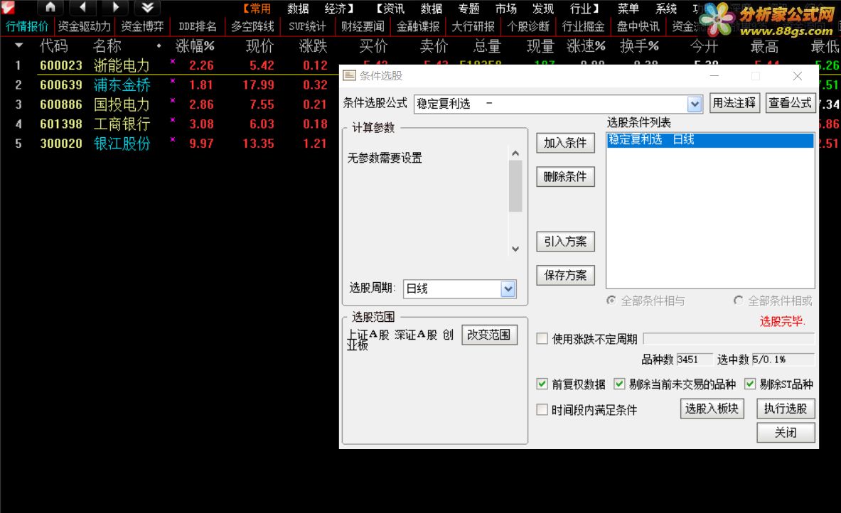The image size is (841, 513).
Task: Click the purple star marker beside 银江股份
Action: pos(173,139)
